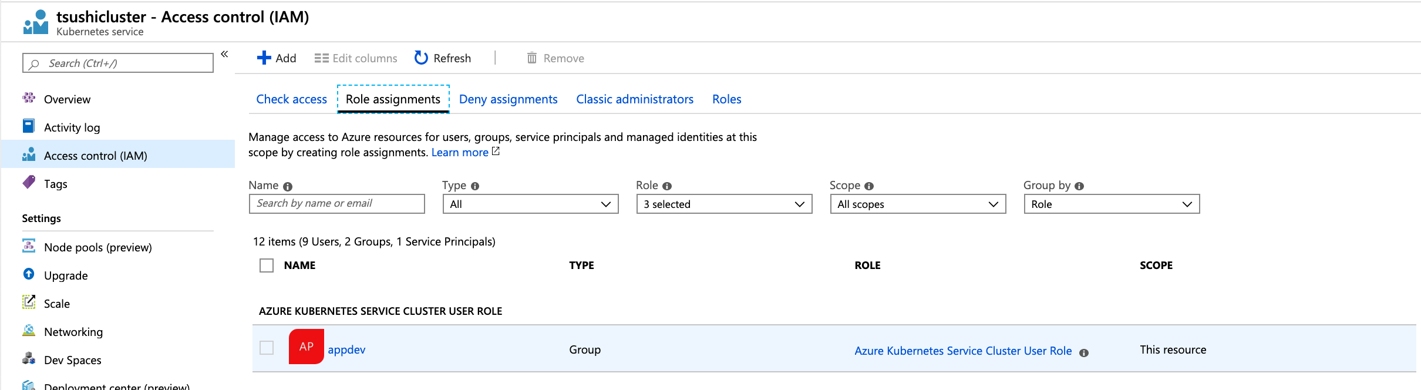Open the Type filter dropdown showing All
Screen dimensions: 1421x390
click(531, 204)
